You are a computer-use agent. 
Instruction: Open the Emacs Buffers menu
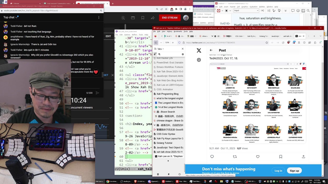click(x=135, y=35)
